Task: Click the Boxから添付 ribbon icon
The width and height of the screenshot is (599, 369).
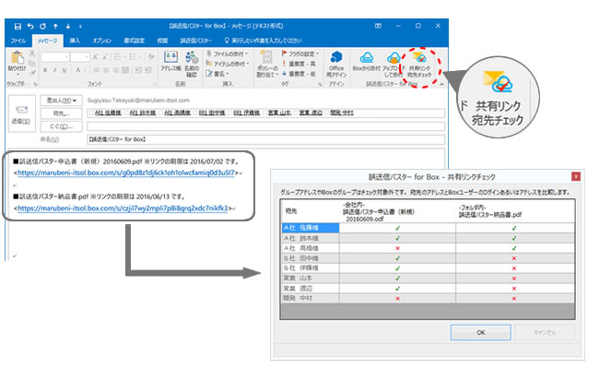Action: point(367,66)
